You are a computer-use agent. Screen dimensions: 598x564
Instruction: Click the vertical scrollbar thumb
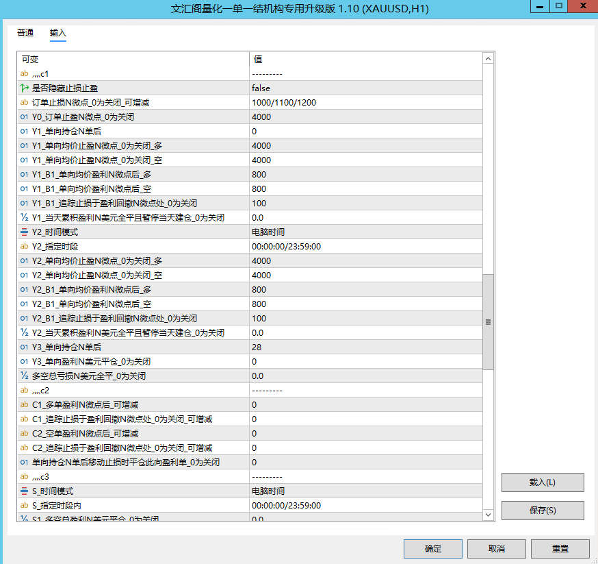coord(488,322)
